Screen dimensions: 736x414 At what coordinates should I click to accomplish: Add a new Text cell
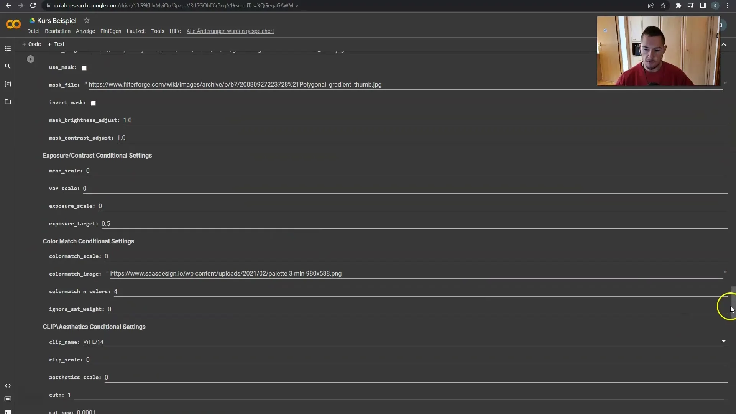pos(56,44)
